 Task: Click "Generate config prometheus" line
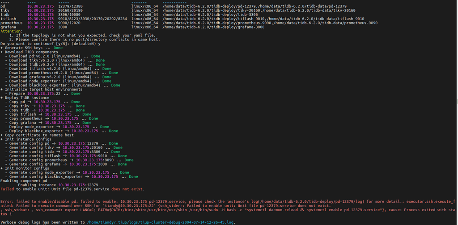[x=69, y=160]
